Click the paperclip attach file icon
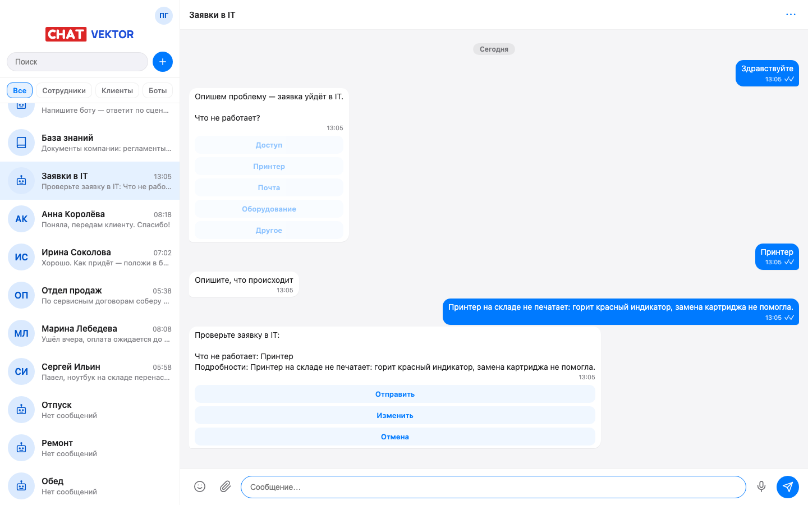 pyautogui.click(x=225, y=486)
